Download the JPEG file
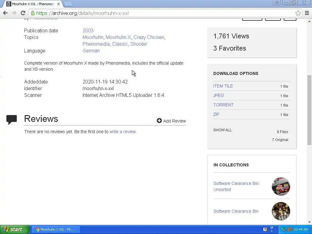 218,95
